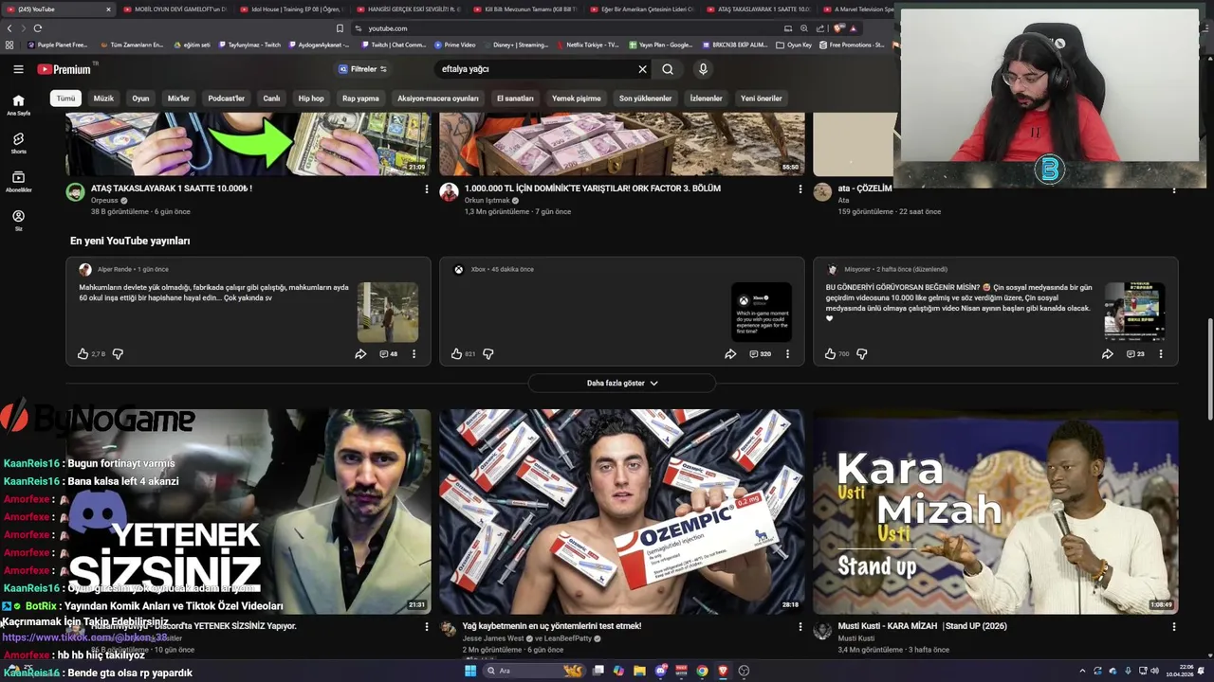Select the Oyun filter chip
The width and height of the screenshot is (1214, 682).
(x=140, y=99)
